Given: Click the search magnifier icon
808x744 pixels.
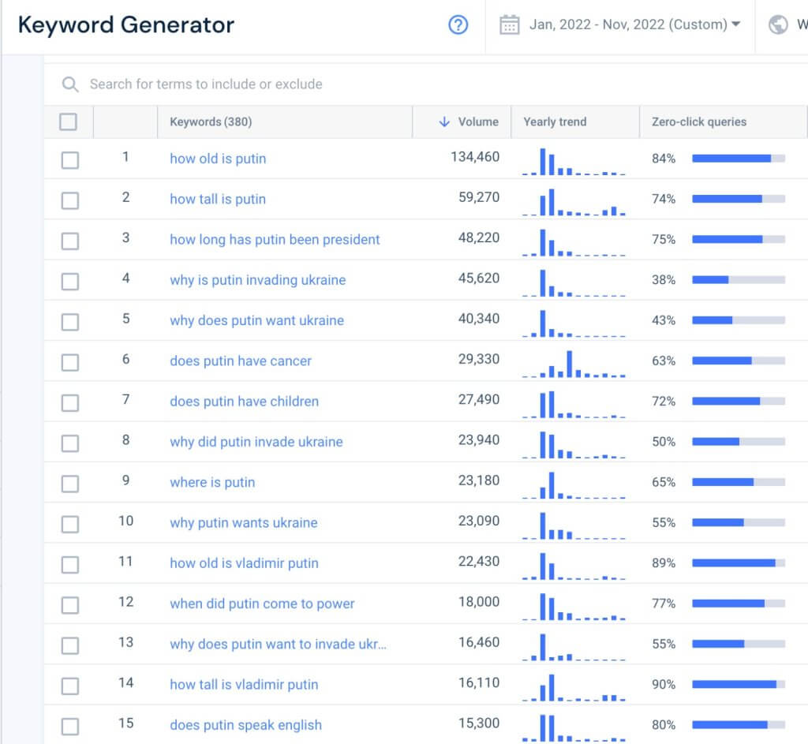Looking at the screenshot, I should 70,84.
